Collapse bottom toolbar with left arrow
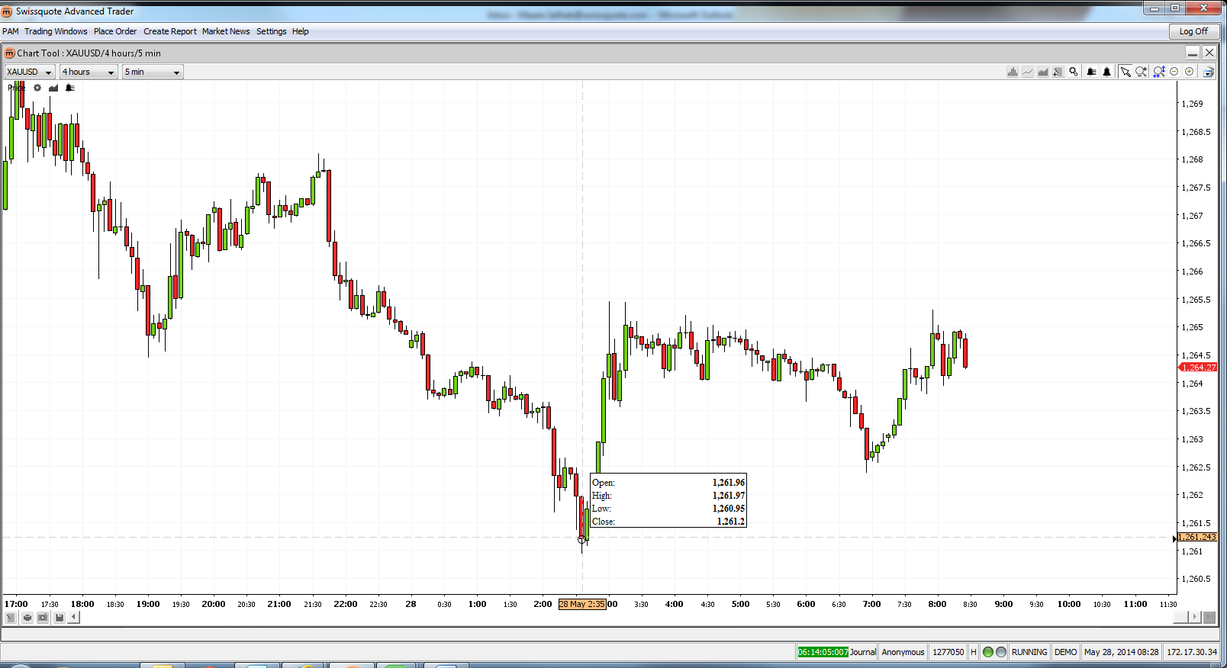1227x668 pixels. click(74, 618)
